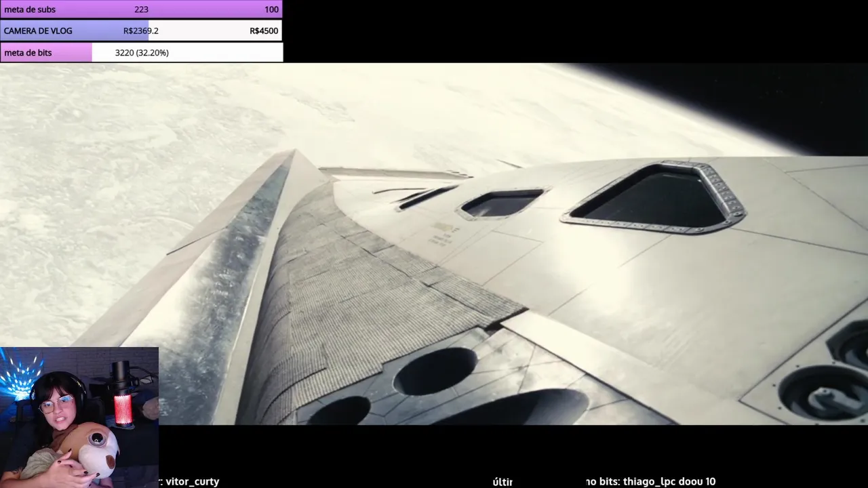Click the 100 subs goal number
Image resolution: width=868 pixels, height=488 pixels.
(x=271, y=9)
